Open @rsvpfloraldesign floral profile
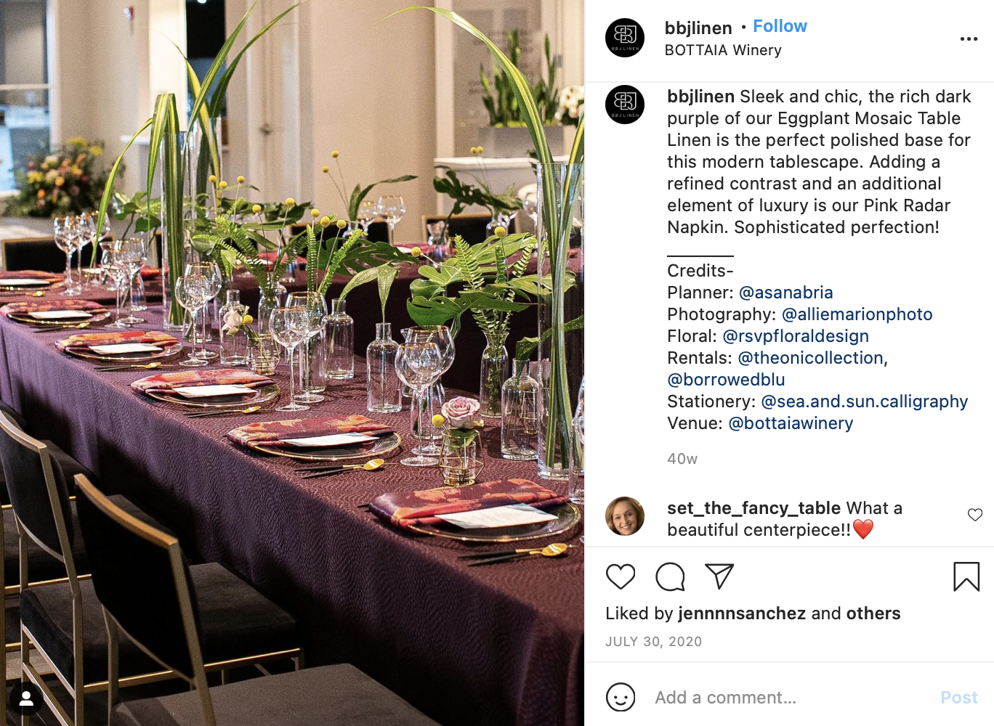 [796, 336]
